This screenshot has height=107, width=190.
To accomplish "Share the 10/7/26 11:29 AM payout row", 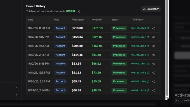I will tap(153, 28).
